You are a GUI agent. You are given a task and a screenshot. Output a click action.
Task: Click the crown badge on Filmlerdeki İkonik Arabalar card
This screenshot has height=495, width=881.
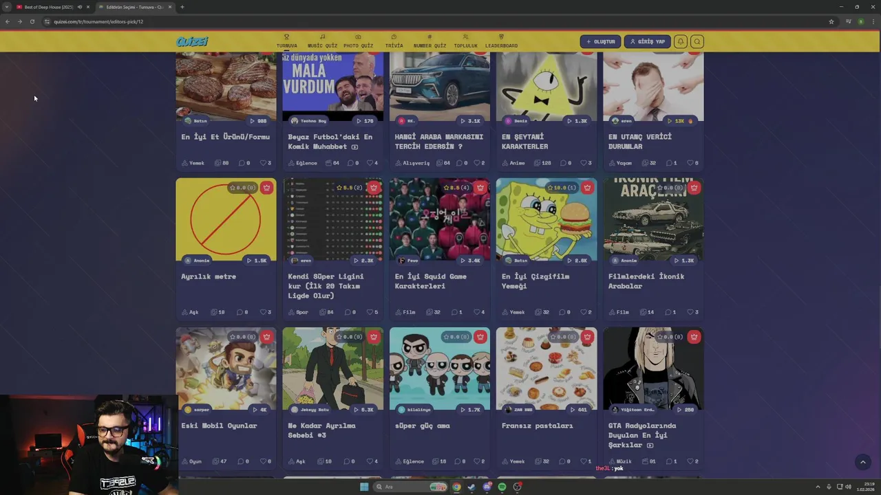694,188
